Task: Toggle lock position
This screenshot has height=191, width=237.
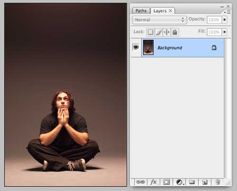Action: [x=167, y=32]
